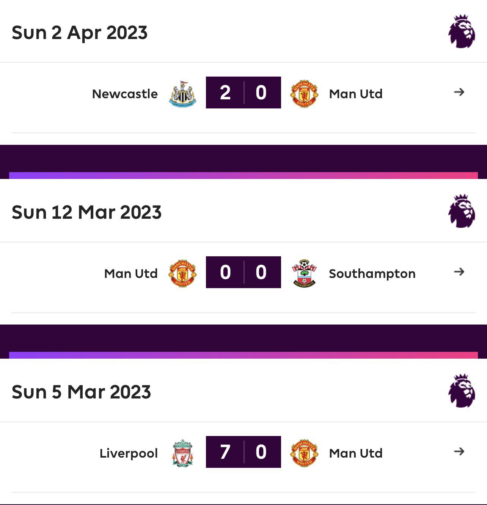Click Man Utd crest in Southampton match
The image size is (487, 505).
pyautogui.click(x=182, y=273)
